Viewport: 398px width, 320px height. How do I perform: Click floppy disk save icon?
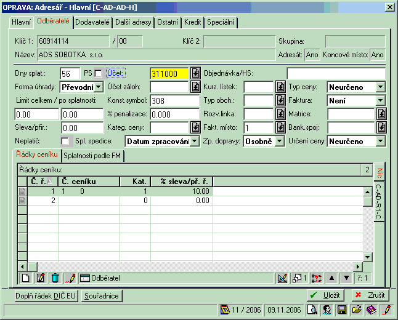point(342,310)
